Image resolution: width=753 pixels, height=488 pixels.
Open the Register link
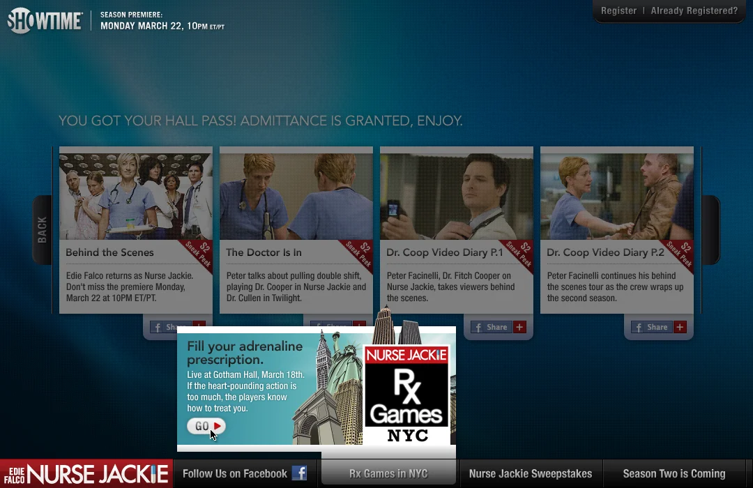click(618, 10)
